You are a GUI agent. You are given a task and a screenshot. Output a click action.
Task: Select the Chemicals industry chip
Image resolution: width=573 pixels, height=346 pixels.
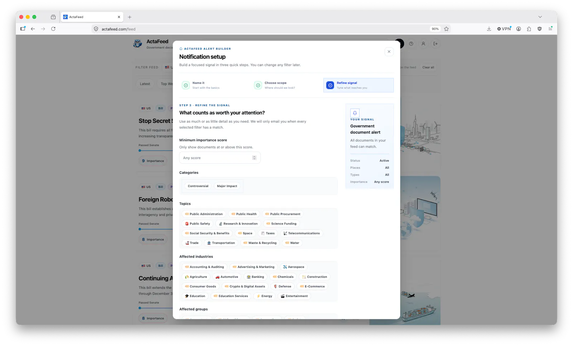(283, 277)
